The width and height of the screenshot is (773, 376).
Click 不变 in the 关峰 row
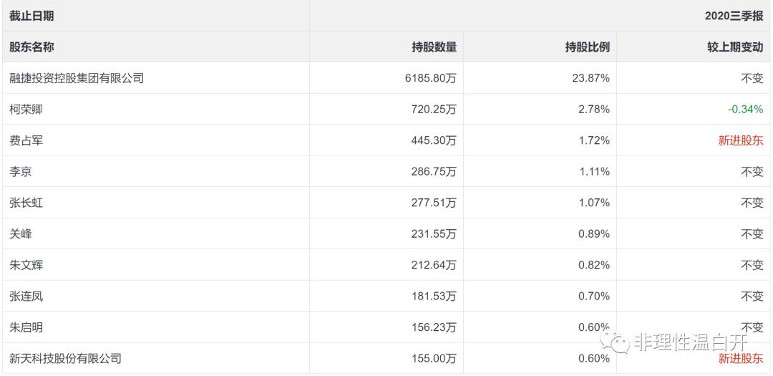[752, 234]
